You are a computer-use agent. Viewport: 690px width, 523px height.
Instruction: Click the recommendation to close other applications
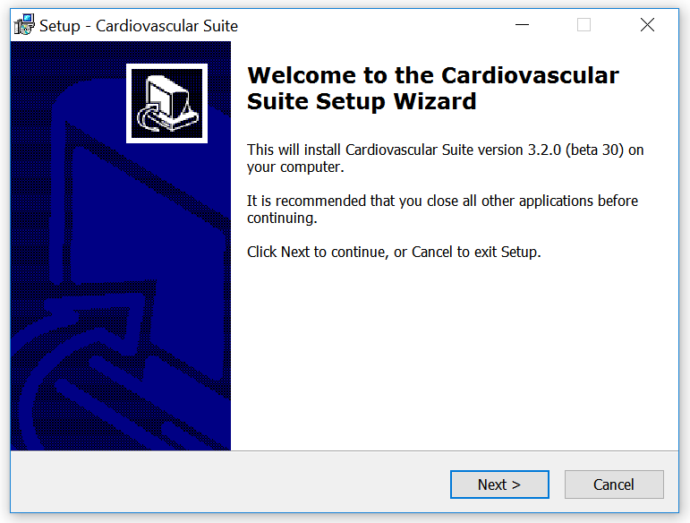[x=442, y=201]
